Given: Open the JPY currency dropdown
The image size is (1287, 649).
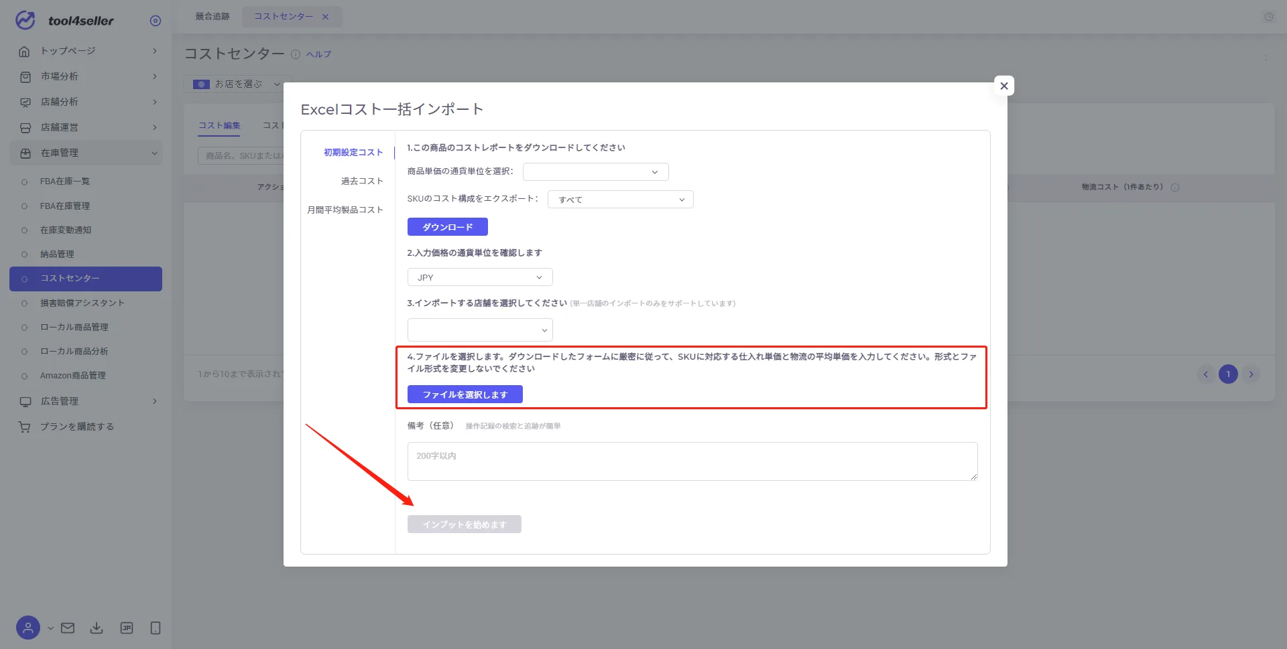Looking at the screenshot, I should pos(480,277).
